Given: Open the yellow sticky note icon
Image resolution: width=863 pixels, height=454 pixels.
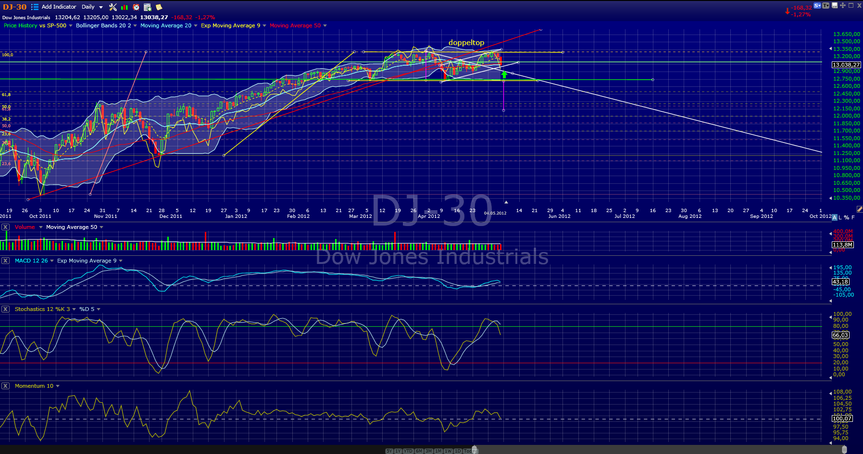Looking at the screenshot, I should coord(159,7).
